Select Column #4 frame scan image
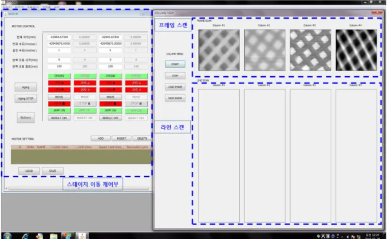 click(356, 50)
